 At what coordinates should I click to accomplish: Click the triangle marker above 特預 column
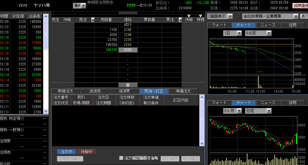(x=200, y=16)
